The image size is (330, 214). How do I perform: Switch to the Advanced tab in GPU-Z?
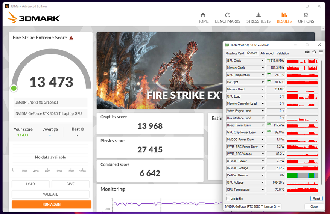[267, 53]
